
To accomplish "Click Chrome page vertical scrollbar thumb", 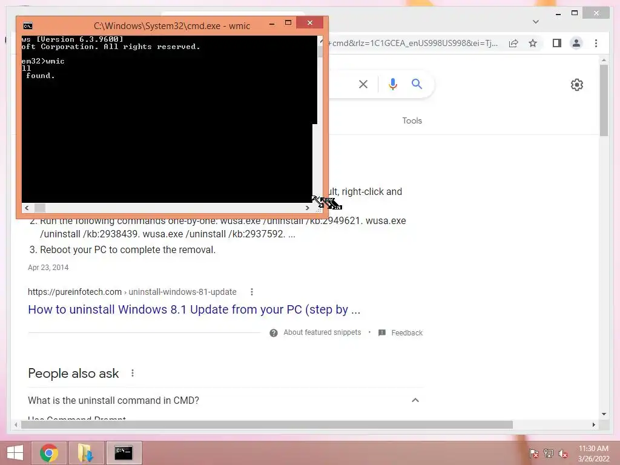I will tap(604, 100).
